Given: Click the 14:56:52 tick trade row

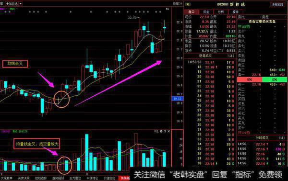Looking at the screenshot, I should (210, 62).
